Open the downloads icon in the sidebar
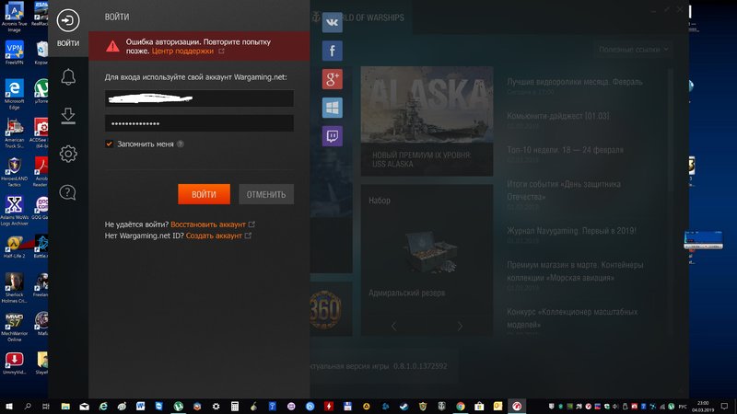The height and width of the screenshot is (414, 737). 68,116
